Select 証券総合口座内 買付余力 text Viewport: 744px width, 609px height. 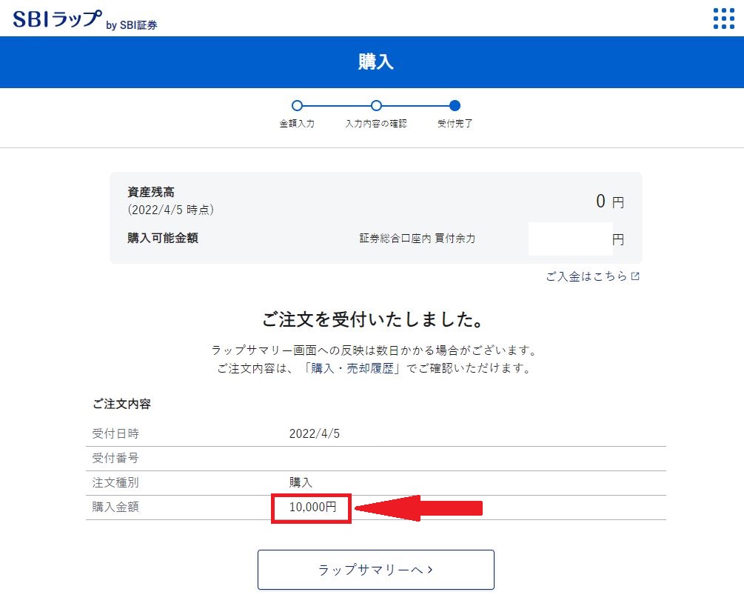[x=417, y=239]
